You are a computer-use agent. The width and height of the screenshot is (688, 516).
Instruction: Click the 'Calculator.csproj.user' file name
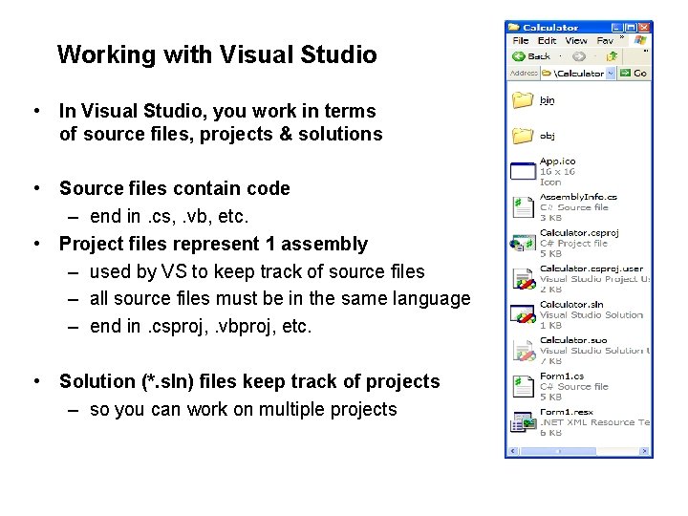click(591, 269)
